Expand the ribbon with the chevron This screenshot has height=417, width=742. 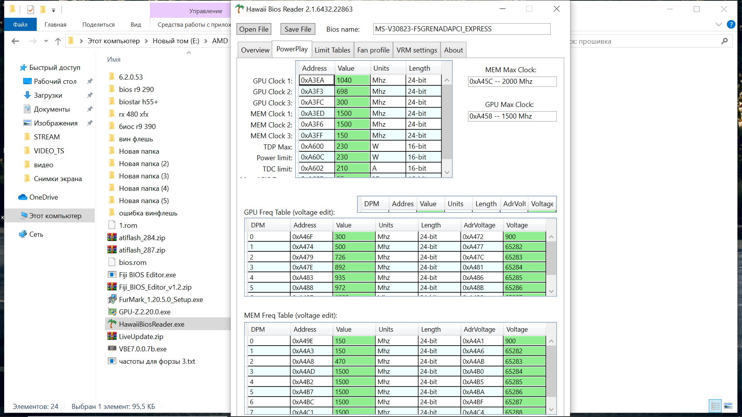coord(718,24)
